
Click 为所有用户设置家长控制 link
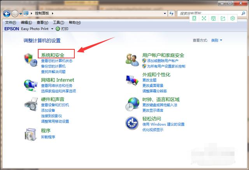point(166,66)
